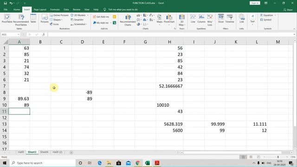Click Get Add-ins
Viewport: 297px width, 167px height.
click(101, 17)
